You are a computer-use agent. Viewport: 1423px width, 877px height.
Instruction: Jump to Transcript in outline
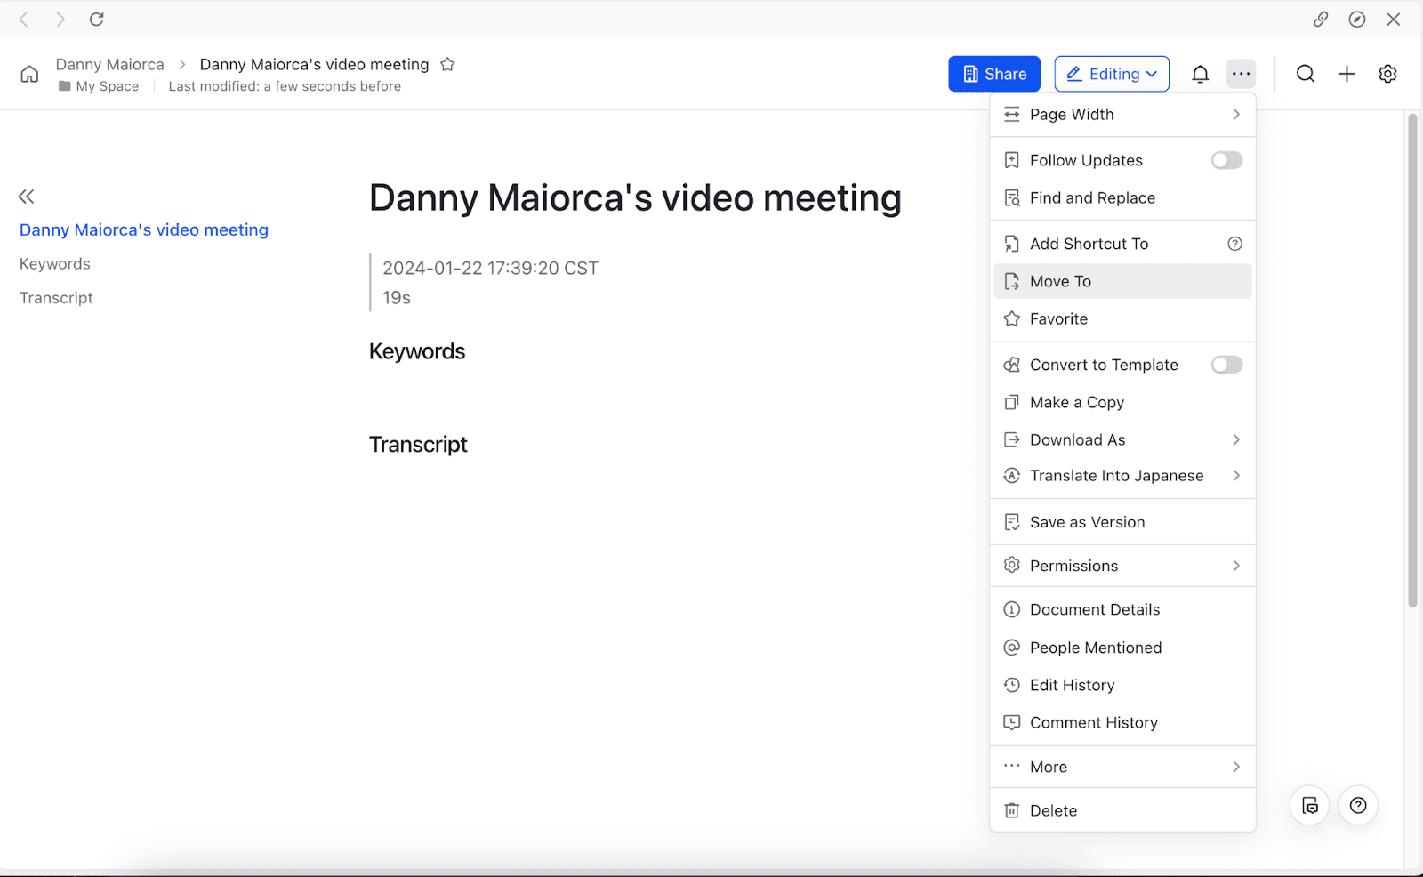point(56,298)
